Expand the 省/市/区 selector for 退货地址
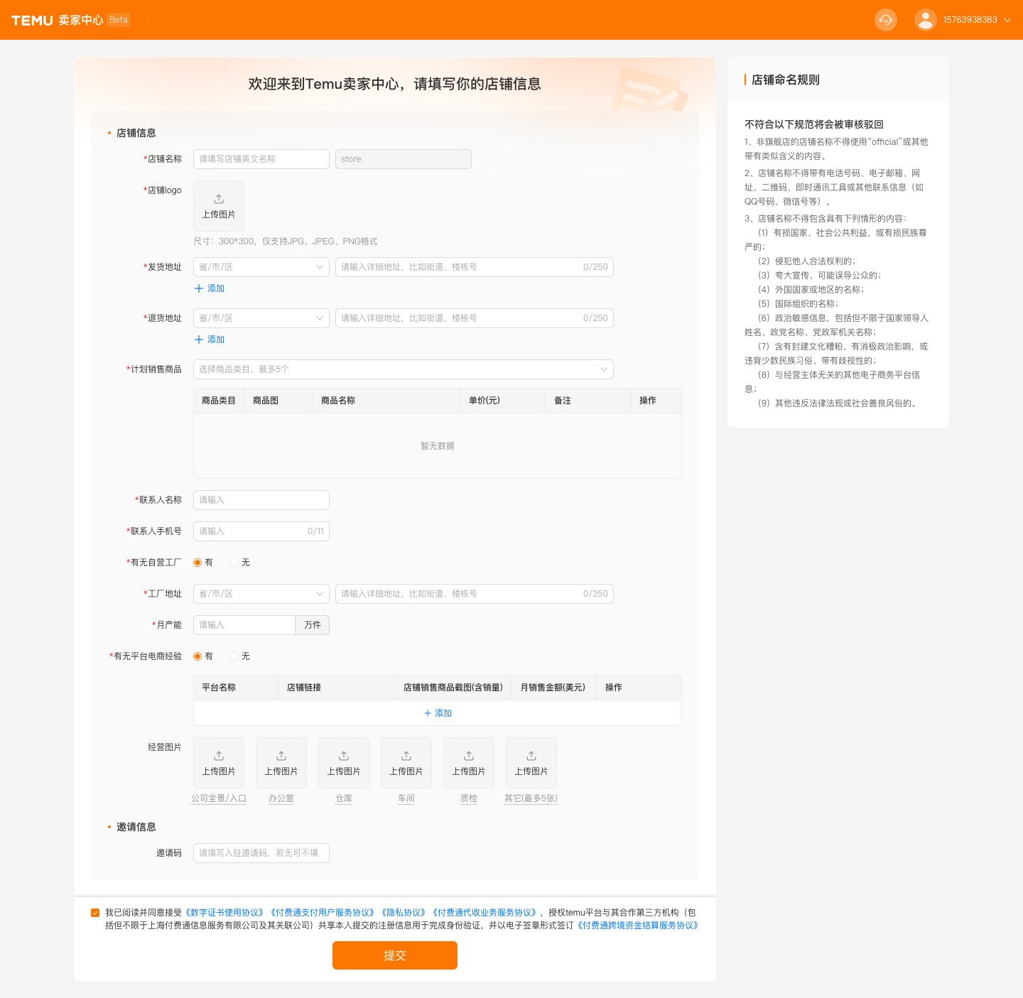The width and height of the screenshot is (1023, 998). point(261,318)
